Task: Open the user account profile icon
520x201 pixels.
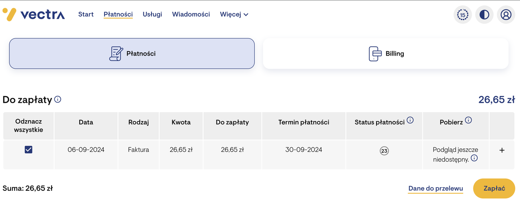Action: coord(506,15)
